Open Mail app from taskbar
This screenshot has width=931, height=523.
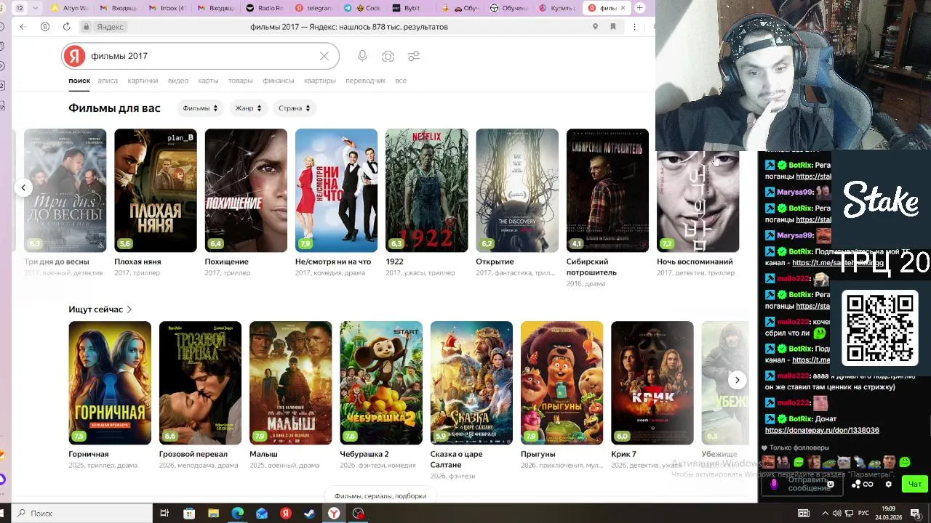[262, 514]
